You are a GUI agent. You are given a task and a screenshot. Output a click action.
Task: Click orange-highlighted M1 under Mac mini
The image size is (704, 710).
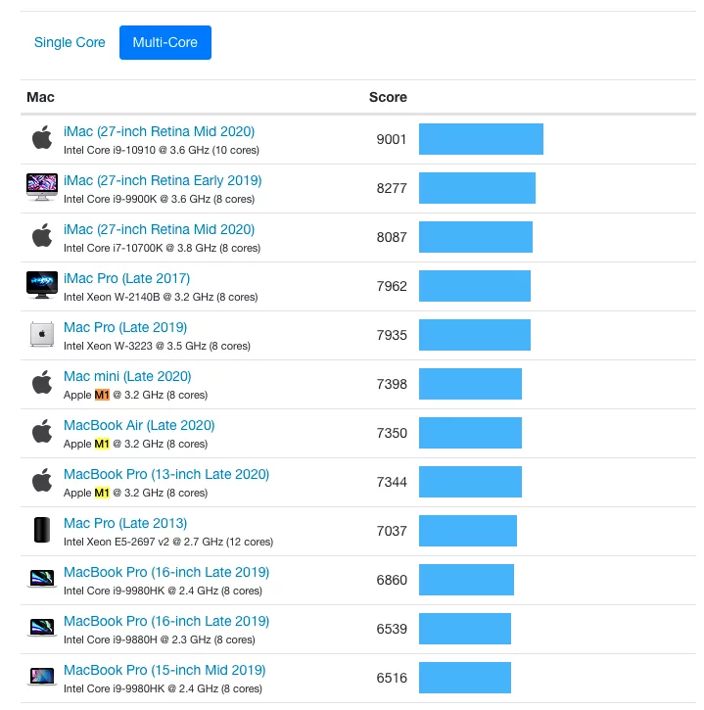click(x=102, y=395)
